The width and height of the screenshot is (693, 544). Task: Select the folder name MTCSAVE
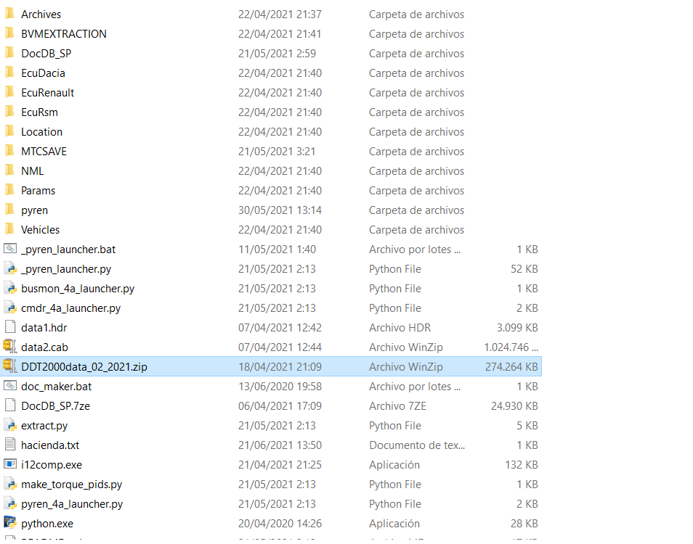(x=44, y=152)
